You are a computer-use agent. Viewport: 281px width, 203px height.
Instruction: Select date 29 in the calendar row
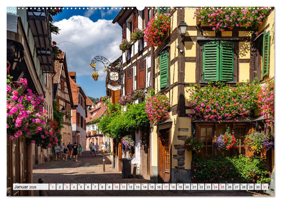[x=250, y=187]
